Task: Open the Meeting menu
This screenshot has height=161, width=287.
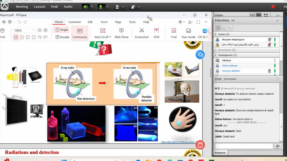Action: [x=22, y=7]
